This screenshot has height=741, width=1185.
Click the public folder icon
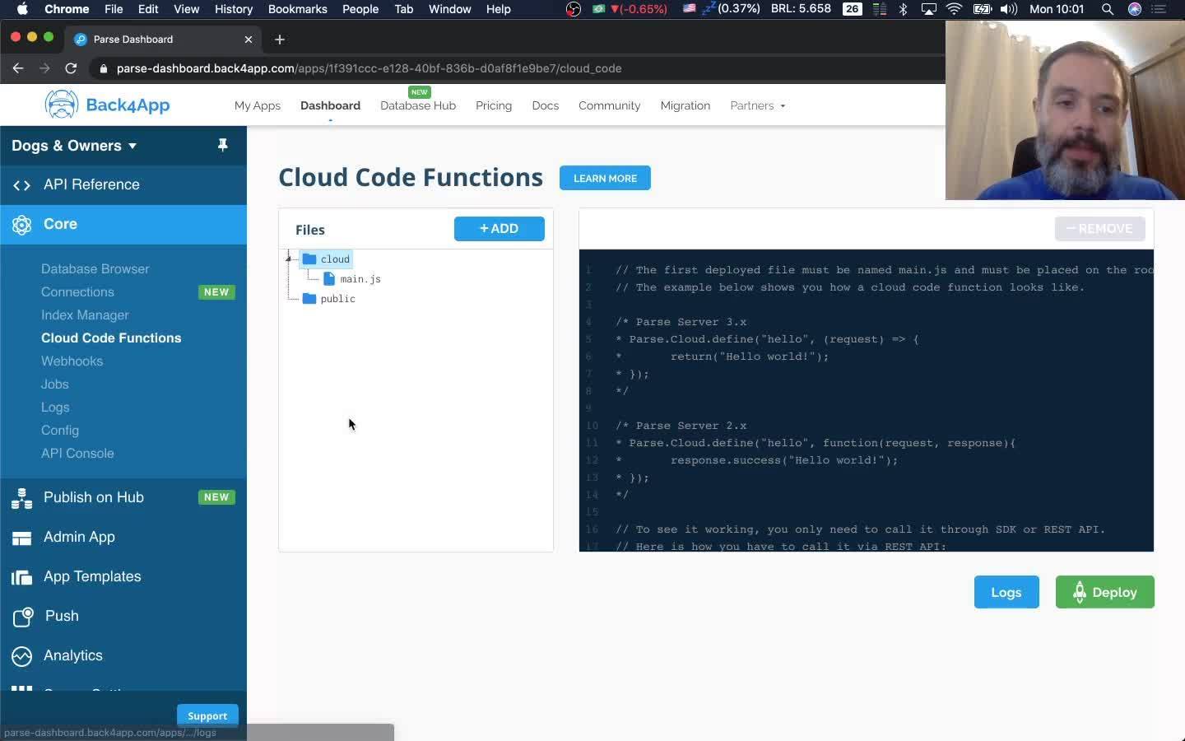[x=309, y=299]
